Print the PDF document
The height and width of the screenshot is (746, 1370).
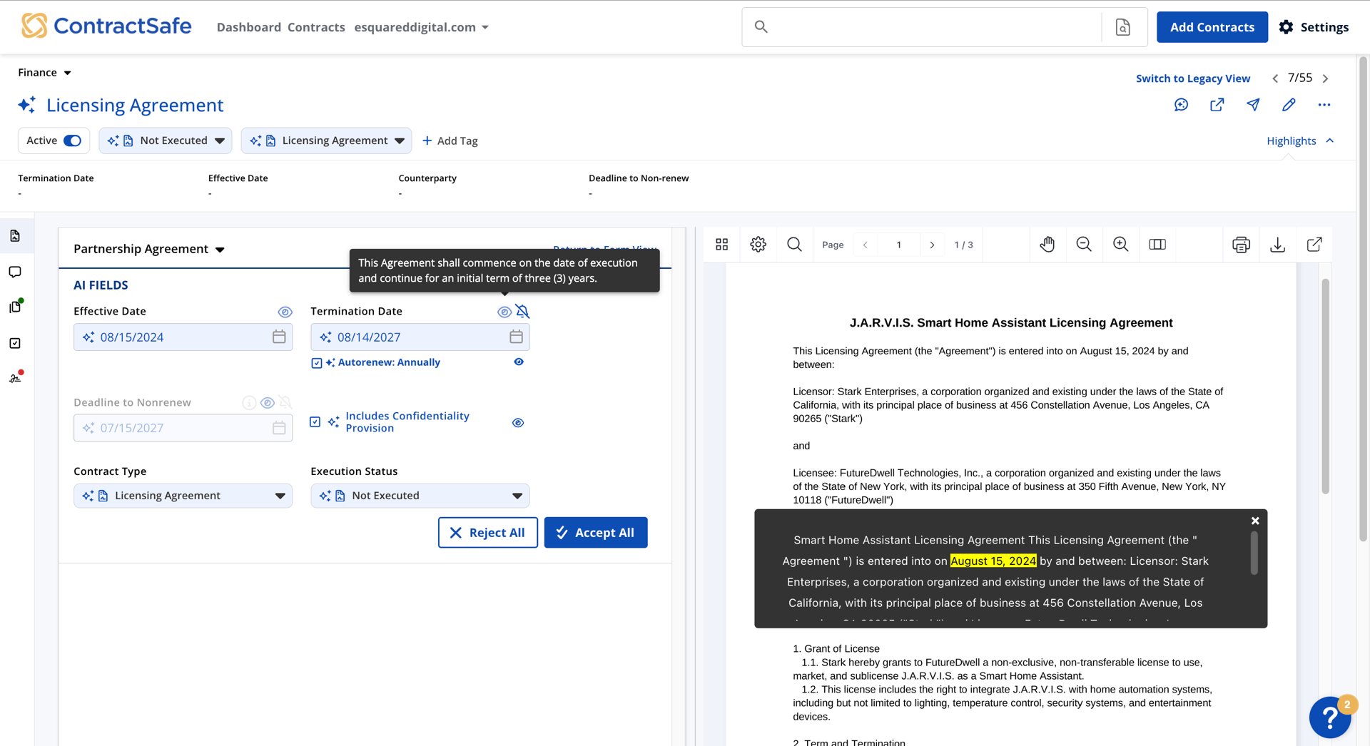(x=1242, y=245)
